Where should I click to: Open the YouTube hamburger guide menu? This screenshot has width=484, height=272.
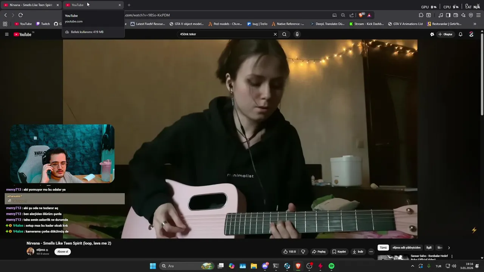click(6, 34)
